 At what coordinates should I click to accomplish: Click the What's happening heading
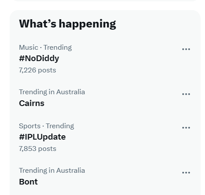tap(68, 24)
